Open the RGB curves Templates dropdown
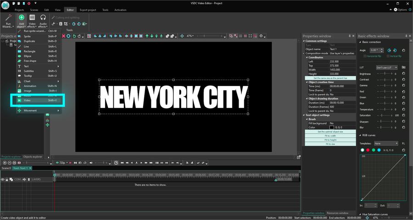Screen dimensions: 413x220 pos(386,143)
